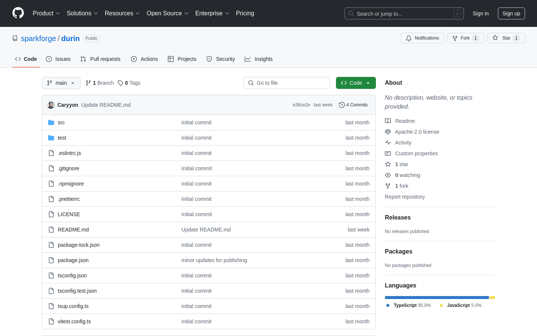The image size is (537, 336).
Task: Expand the Resources menu
Action: click(122, 13)
